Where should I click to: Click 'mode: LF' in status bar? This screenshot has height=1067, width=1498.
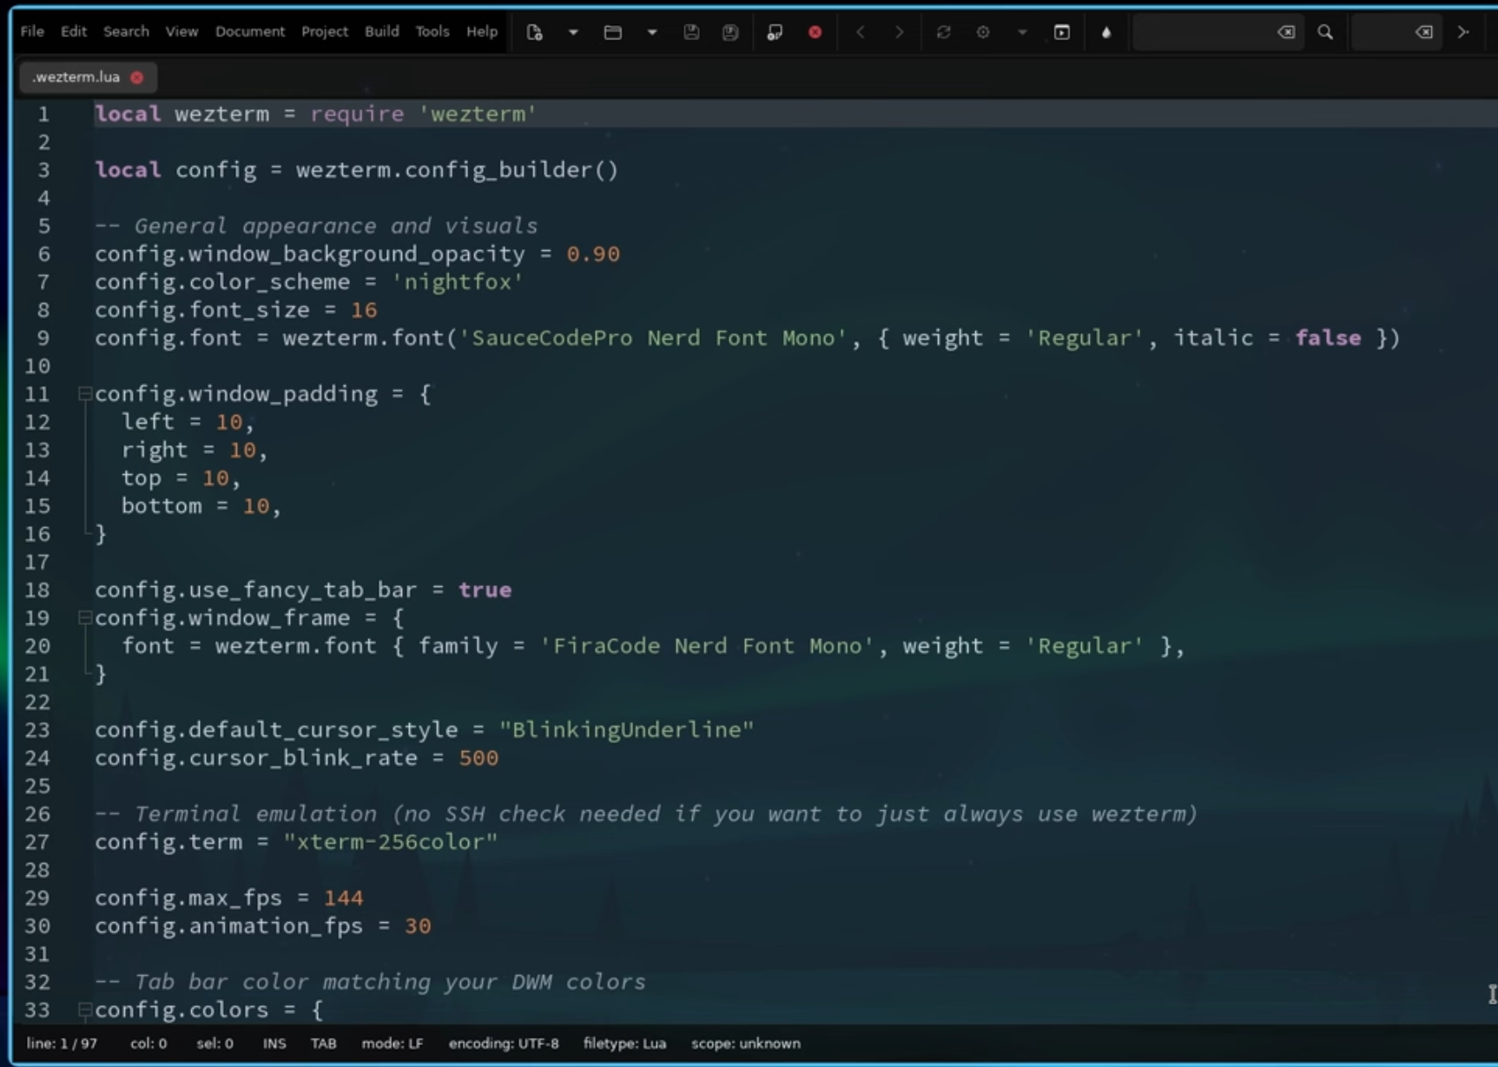(x=393, y=1044)
